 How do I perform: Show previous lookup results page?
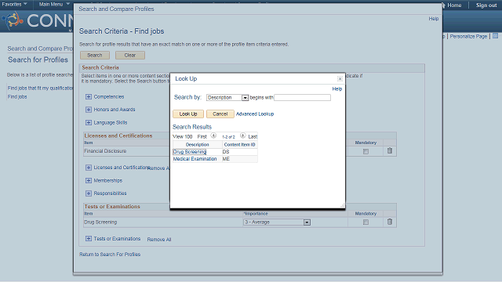click(213, 136)
